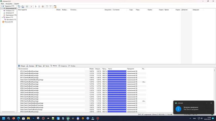The height and width of the screenshot is (121, 216).
Task: Click progress bar of the 1.48 GB file
Action: (117, 78)
